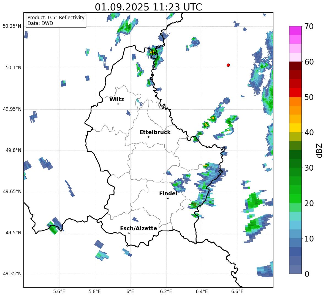The width and height of the screenshot is (326, 297).
Task: Click the 6.6°E longitude label
Action: 237,292
